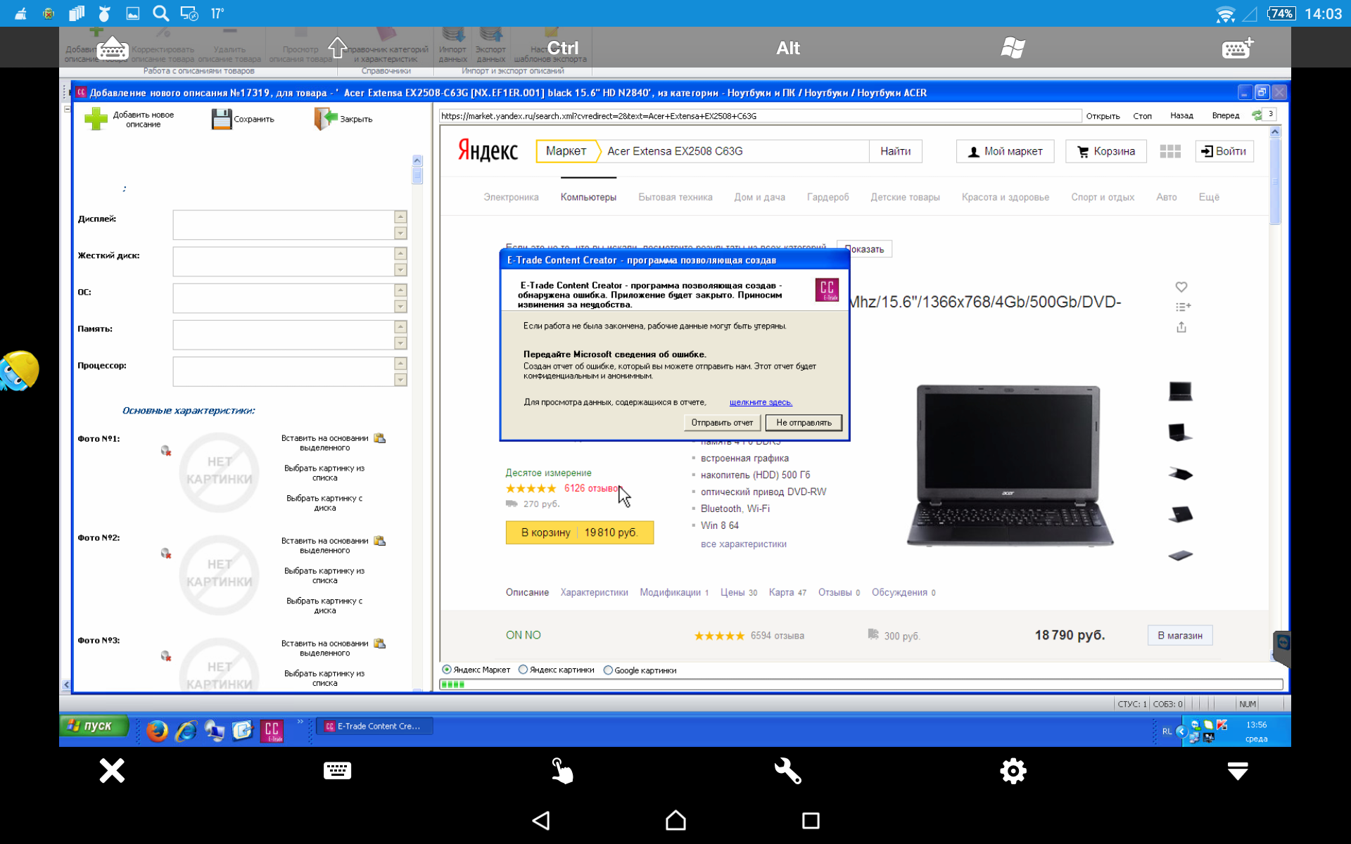Click the floppy disk Save icon
This screenshot has width=1351, height=844.
[x=222, y=120]
